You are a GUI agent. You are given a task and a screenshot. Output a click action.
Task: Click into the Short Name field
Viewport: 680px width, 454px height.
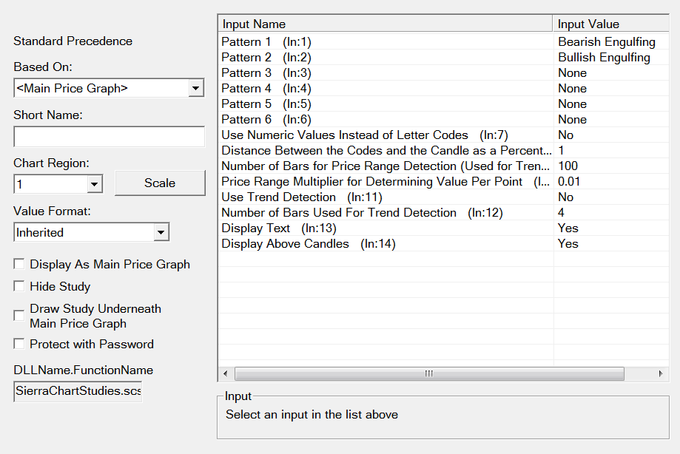109,137
